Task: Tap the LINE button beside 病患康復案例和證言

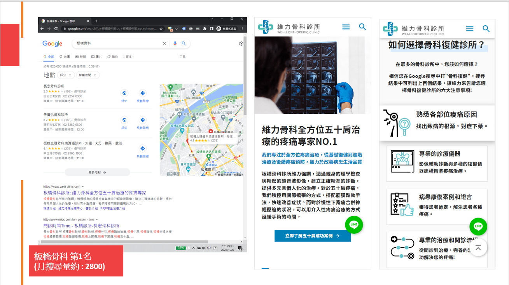Action: (x=478, y=226)
